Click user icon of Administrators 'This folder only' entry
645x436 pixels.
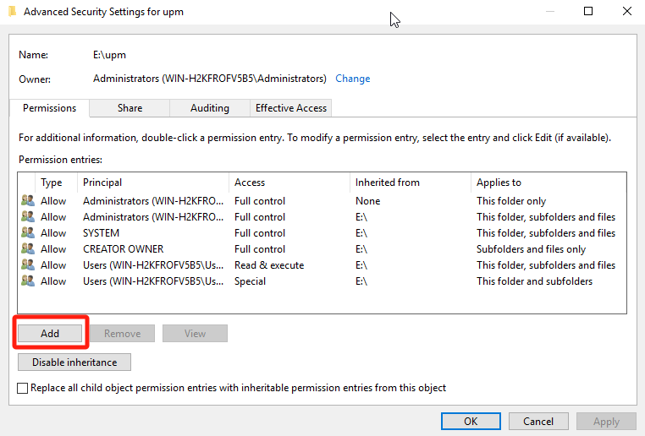(28, 201)
